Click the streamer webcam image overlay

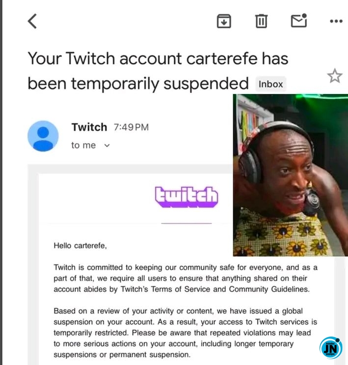(x=291, y=175)
